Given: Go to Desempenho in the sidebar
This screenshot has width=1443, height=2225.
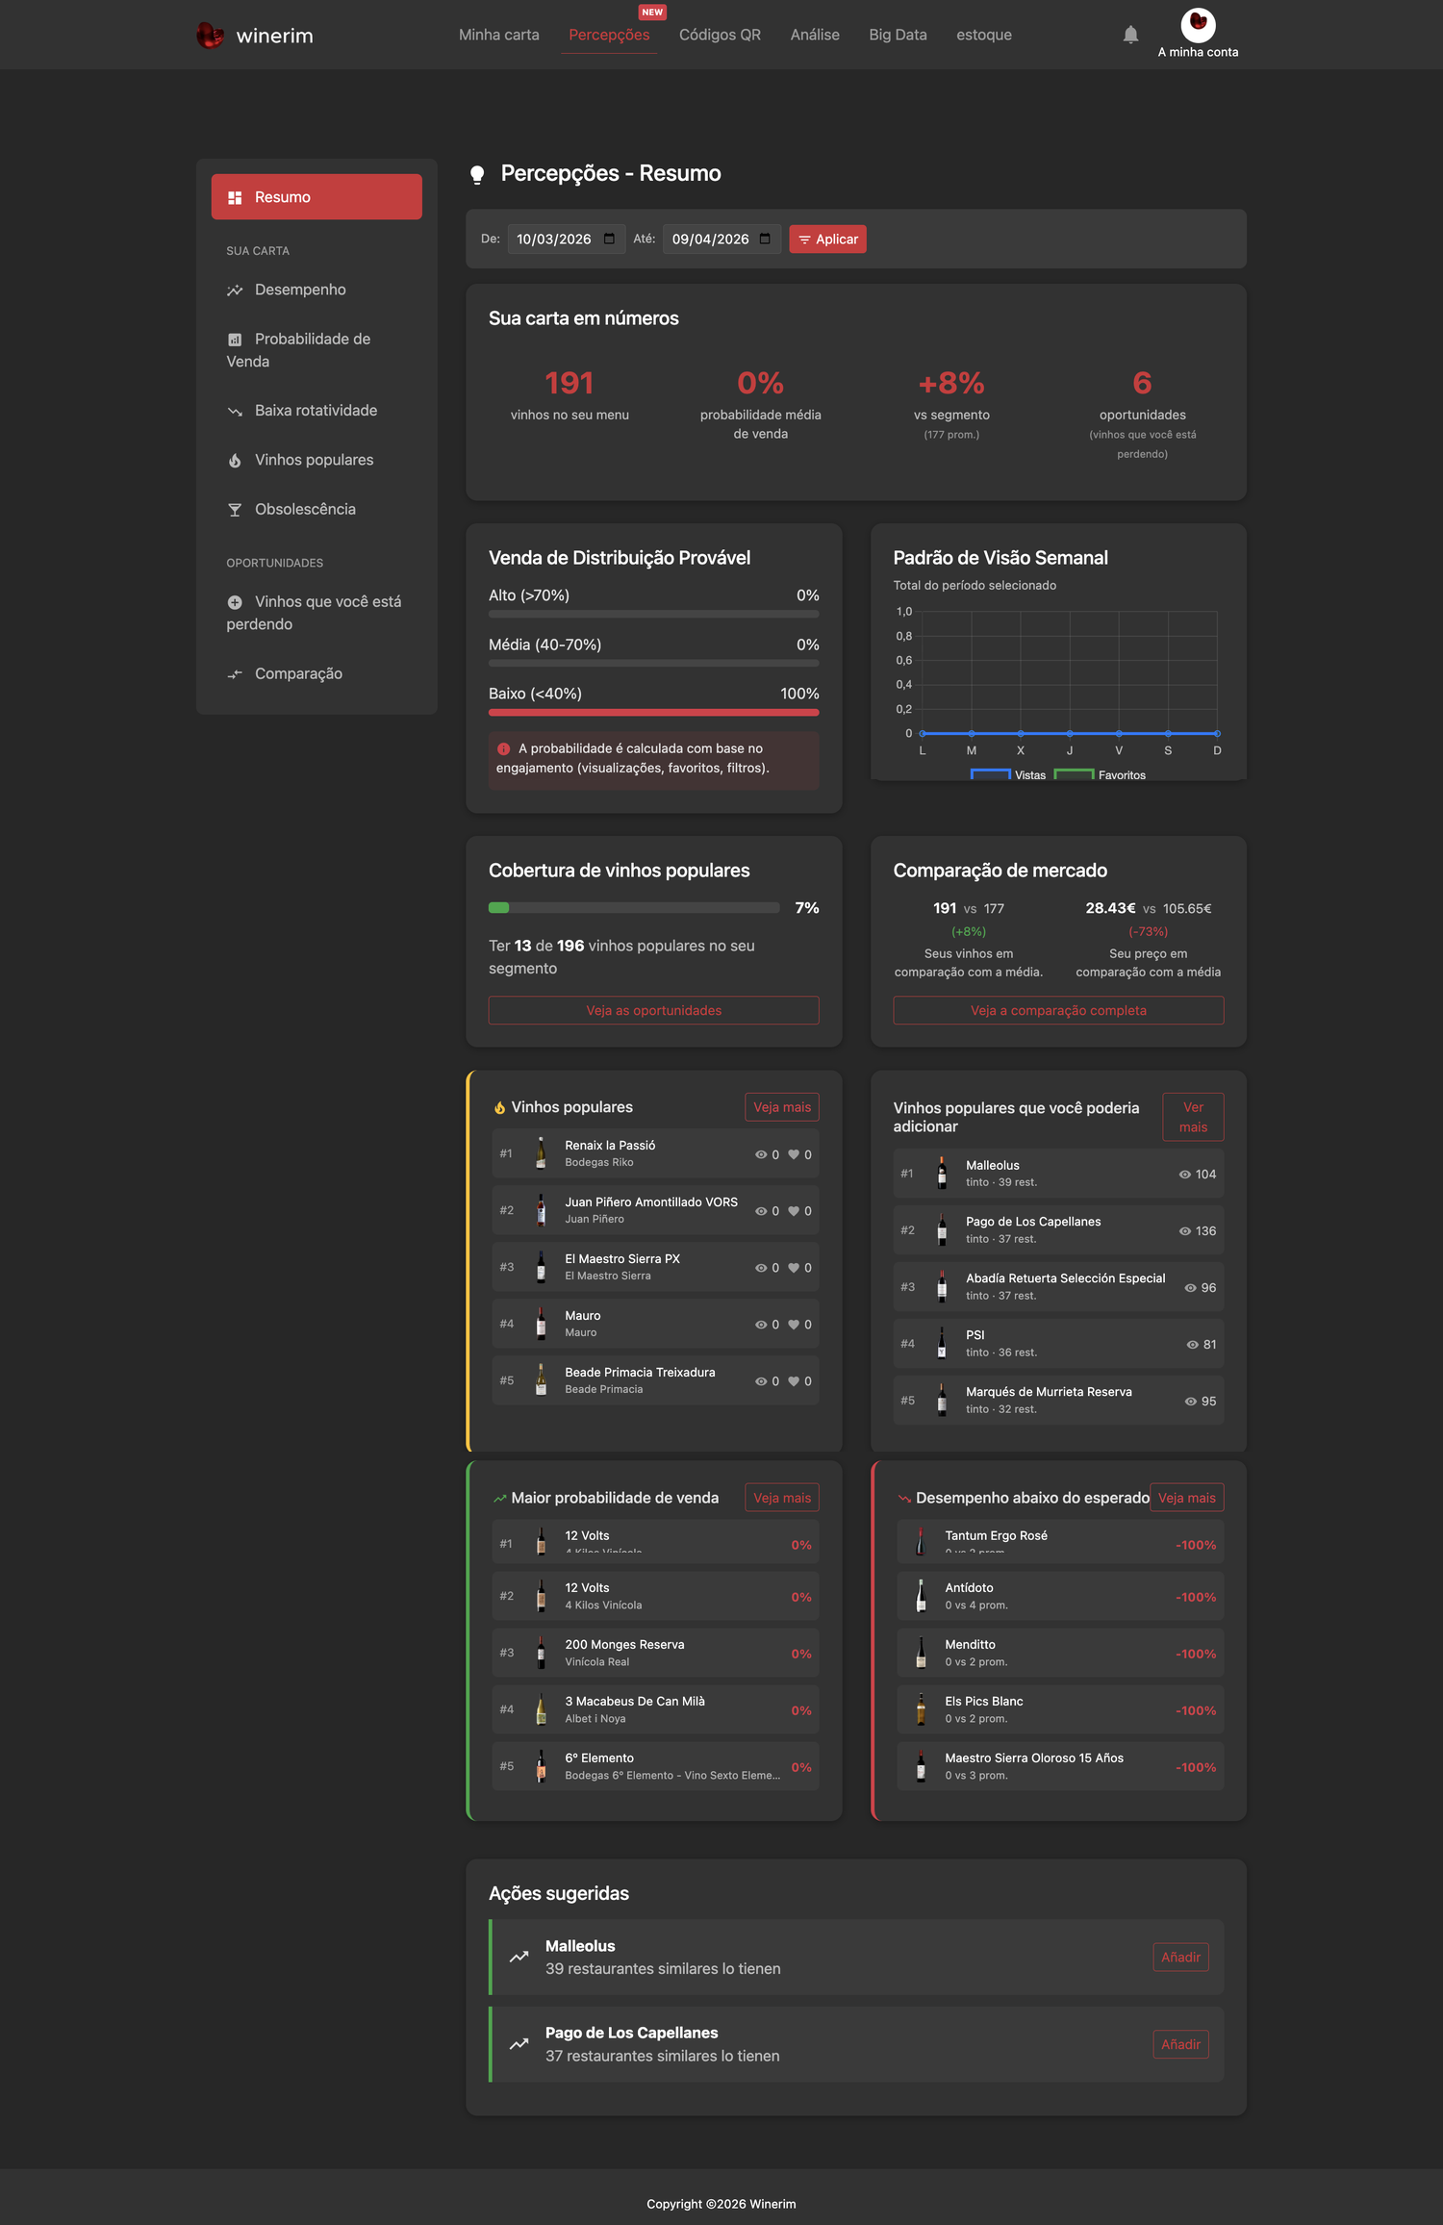Looking at the screenshot, I should [x=316, y=291].
